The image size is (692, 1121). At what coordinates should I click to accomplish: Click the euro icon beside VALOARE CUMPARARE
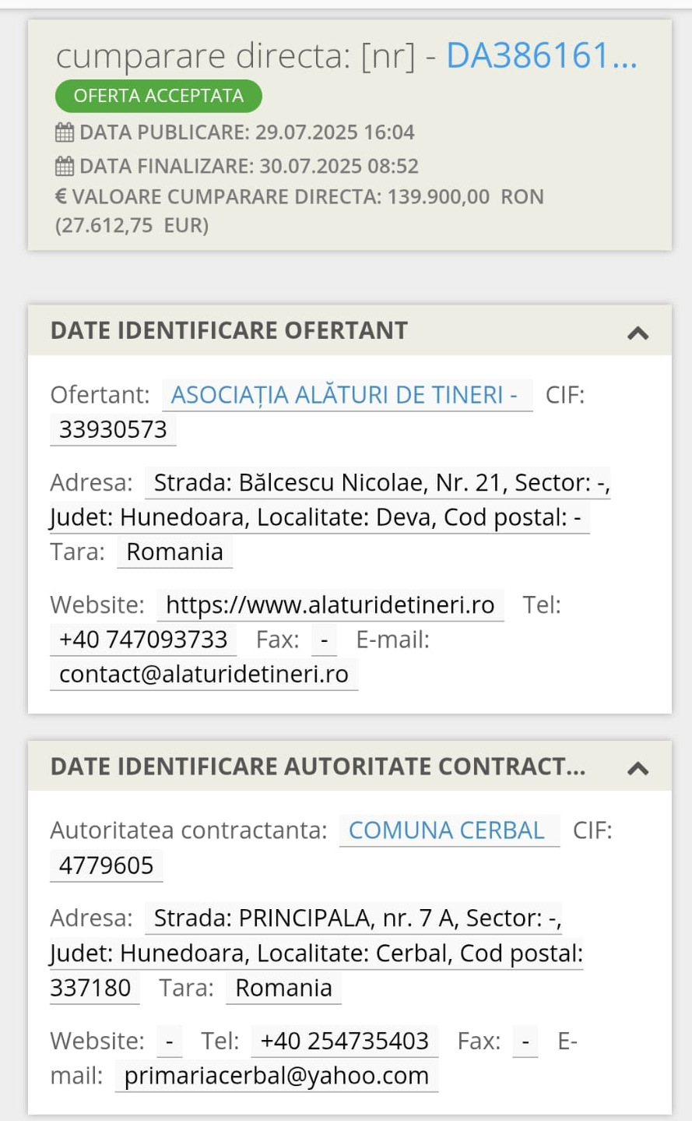tap(61, 196)
